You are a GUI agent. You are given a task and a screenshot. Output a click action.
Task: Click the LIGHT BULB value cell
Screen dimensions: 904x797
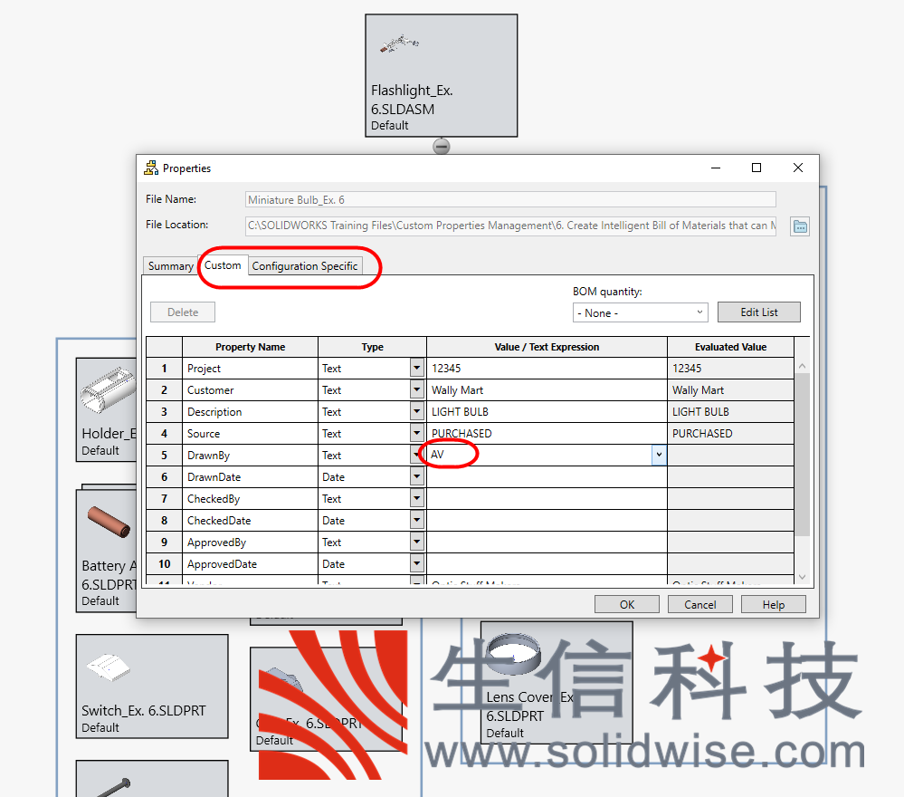[547, 411]
